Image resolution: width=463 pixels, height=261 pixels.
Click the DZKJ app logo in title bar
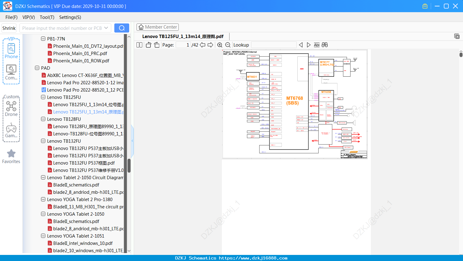(7, 6)
